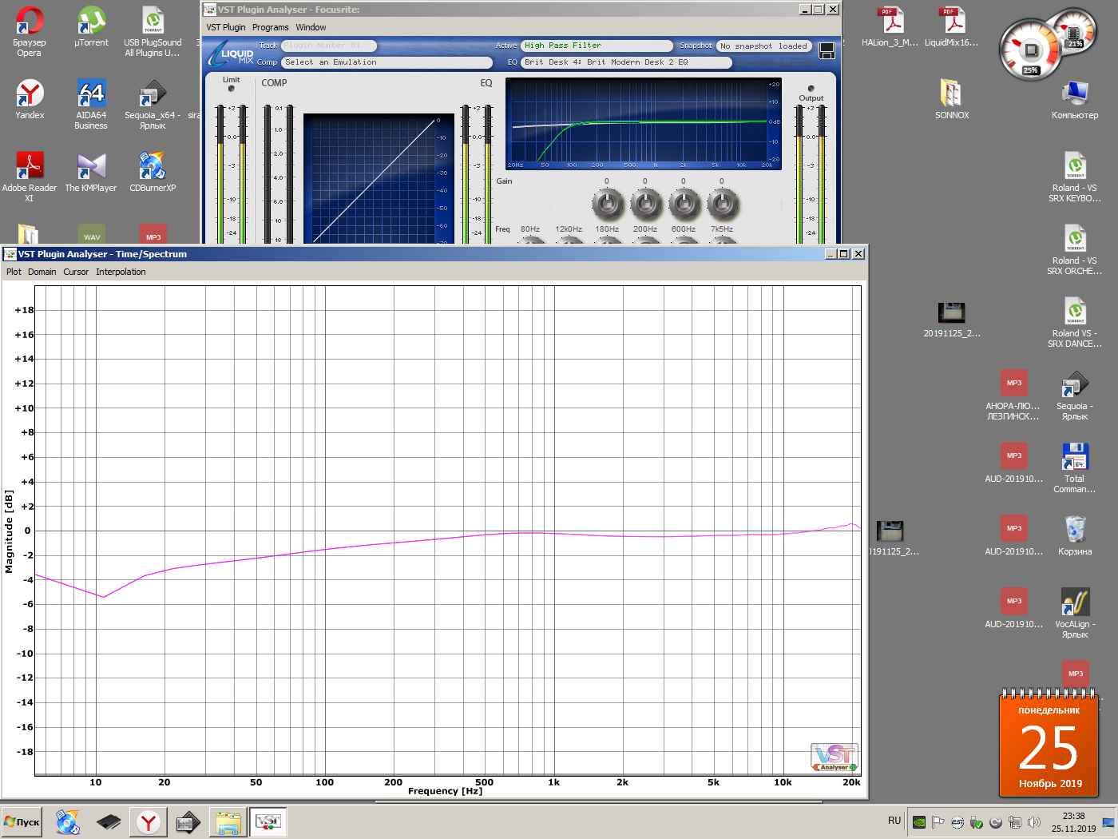Toggle the Output LED in Liquid Mix
The height and width of the screenshot is (839, 1118).
[x=811, y=89]
